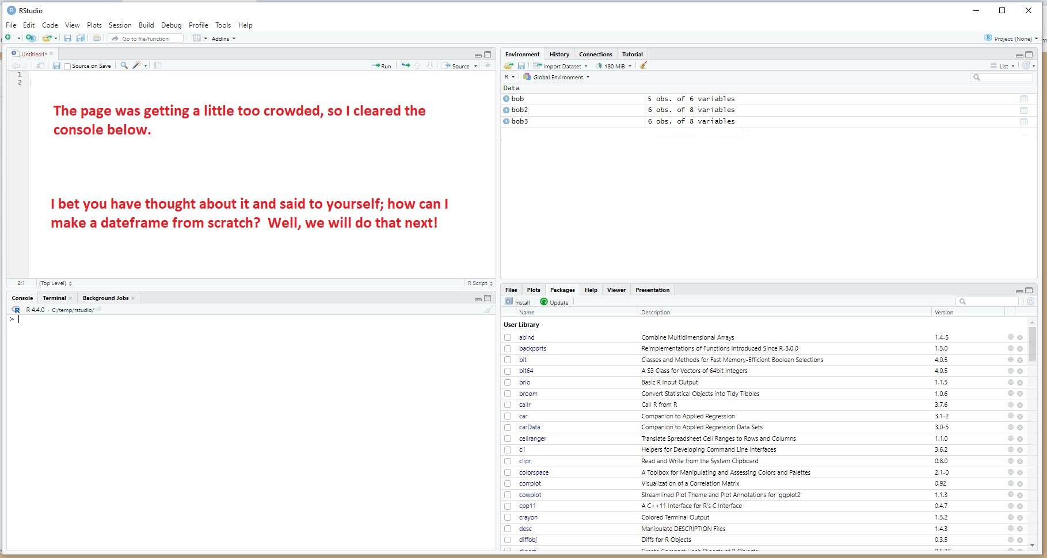
Task: Click the magnifier Find/Replace icon in editor
Action: pyautogui.click(x=124, y=66)
